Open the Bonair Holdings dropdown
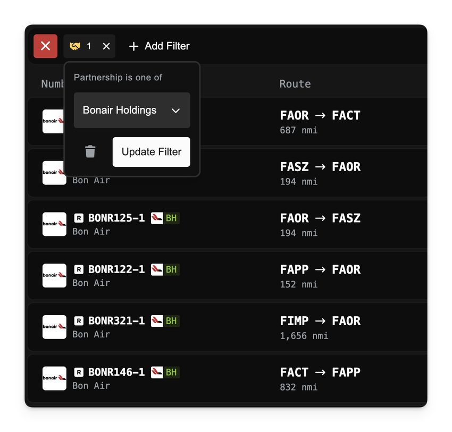This screenshot has height=432, width=452. click(131, 111)
